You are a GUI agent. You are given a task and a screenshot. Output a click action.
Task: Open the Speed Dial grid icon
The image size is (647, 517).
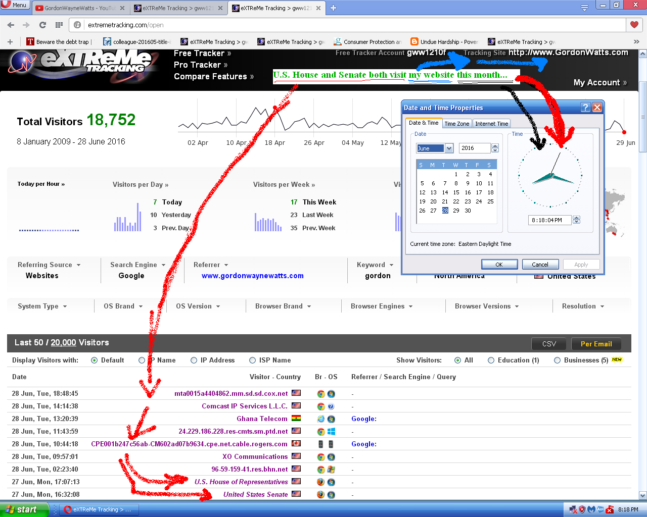tap(59, 25)
